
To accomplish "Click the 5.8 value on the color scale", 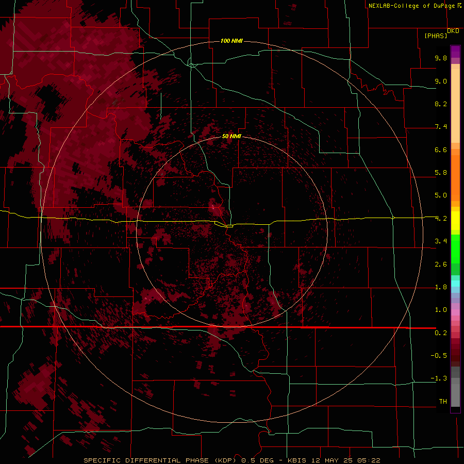I will coord(441,173).
